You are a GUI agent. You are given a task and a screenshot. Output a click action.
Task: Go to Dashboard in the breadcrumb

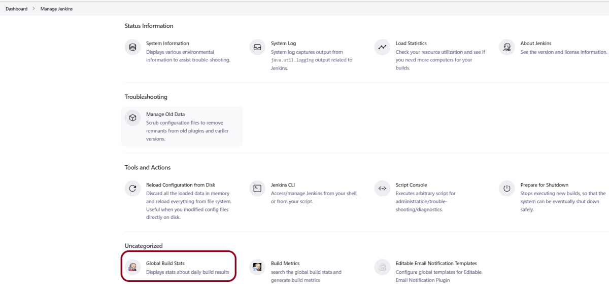(16, 9)
